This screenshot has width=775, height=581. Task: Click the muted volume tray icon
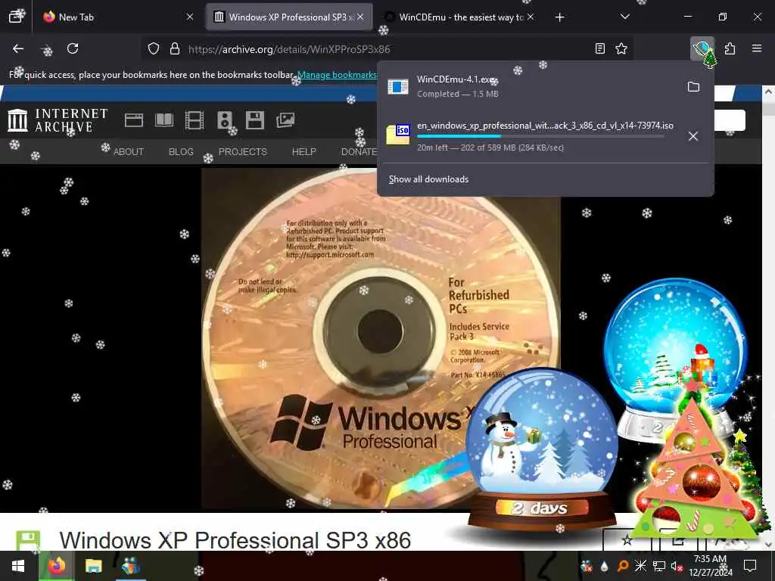click(677, 566)
